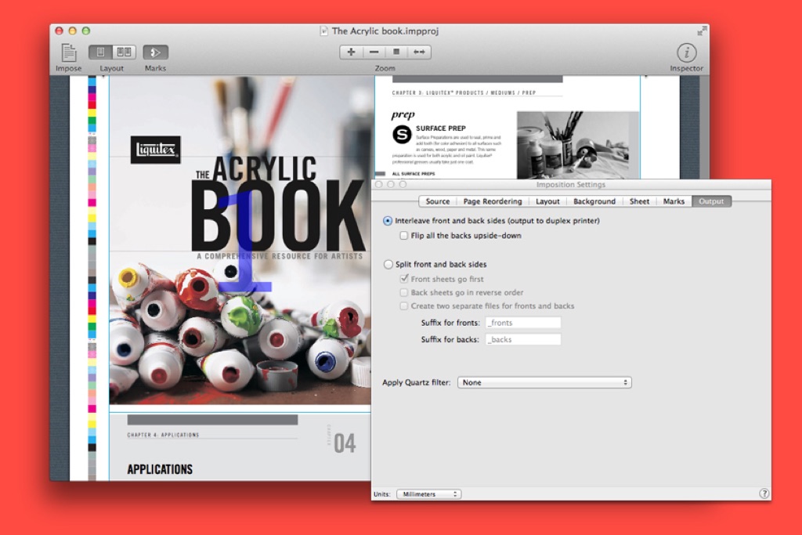Open the Marks tab in Imposition Settings
Image resolution: width=802 pixels, height=535 pixels.
pos(674,201)
